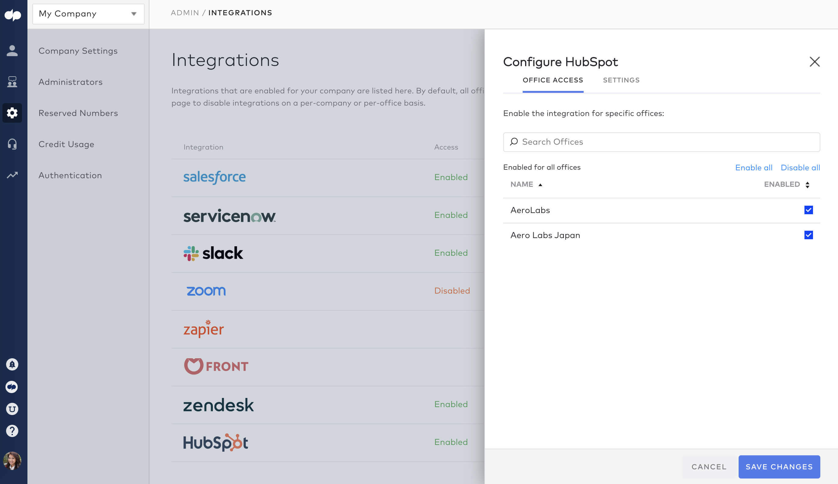
Task: Select the Zendesk integration logo
Action: [x=219, y=405]
